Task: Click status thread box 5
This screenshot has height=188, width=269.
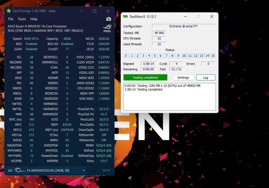Action: pos(155,56)
